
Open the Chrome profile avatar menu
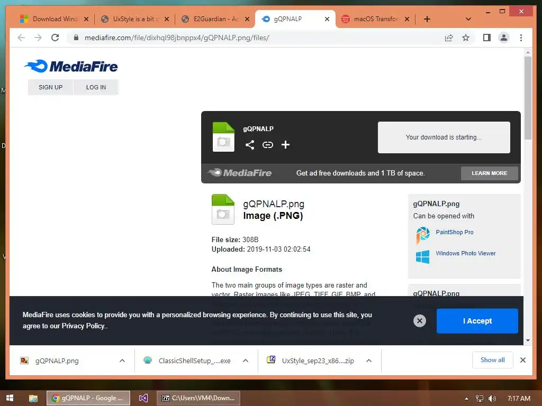click(x=504, y=38)
